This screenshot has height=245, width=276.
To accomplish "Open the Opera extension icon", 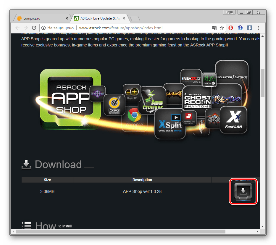I will coord(231,28).
